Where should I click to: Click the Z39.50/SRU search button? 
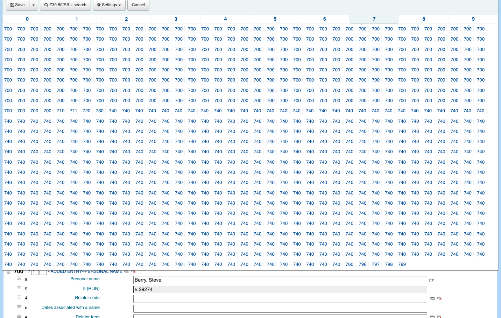tap(65, 5)
